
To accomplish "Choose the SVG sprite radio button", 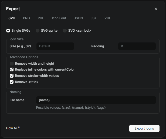I will 38,31.
